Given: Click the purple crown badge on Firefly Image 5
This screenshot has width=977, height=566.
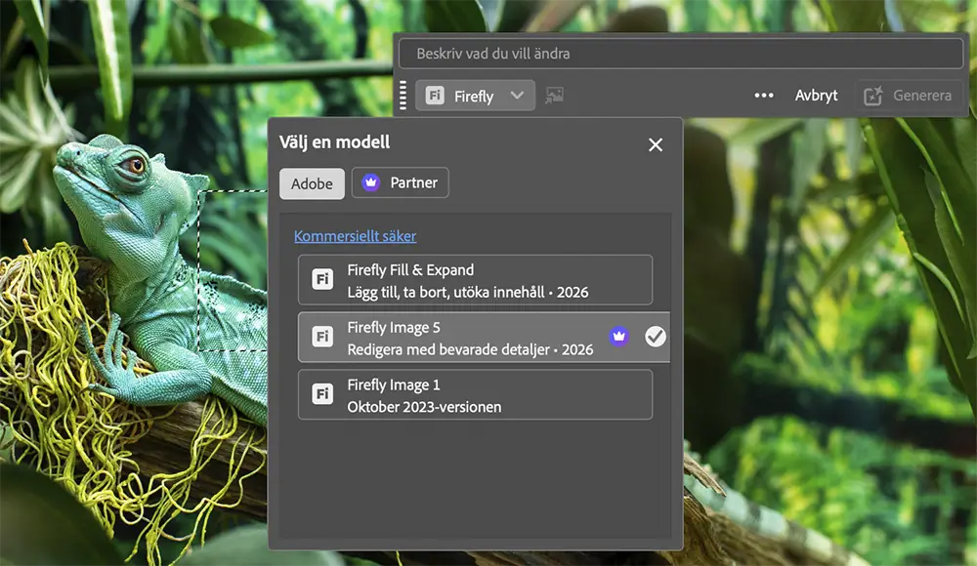Looking at the screenshot, I should [618, 337].
